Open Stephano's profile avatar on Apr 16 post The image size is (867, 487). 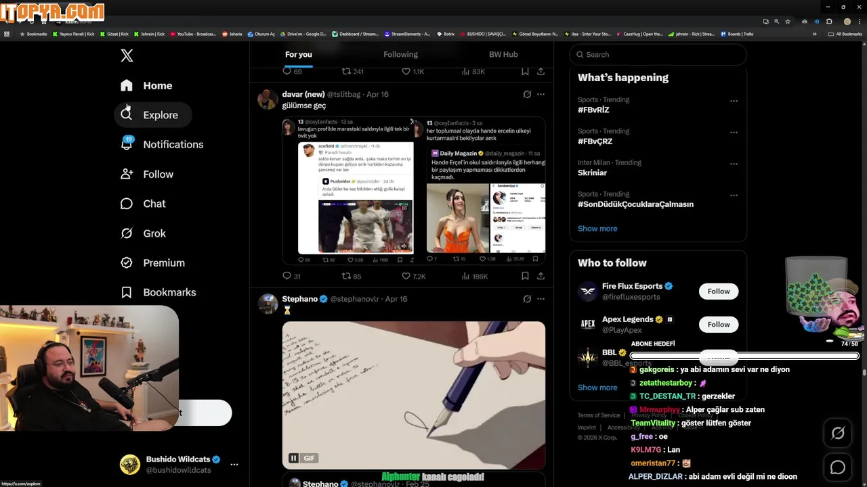(x=268, y=304)
